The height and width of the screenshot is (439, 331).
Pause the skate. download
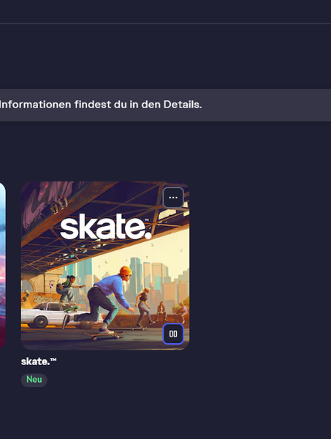pos(173,334)
